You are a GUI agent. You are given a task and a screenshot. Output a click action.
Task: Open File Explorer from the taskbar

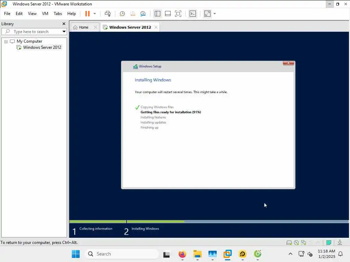197,254
